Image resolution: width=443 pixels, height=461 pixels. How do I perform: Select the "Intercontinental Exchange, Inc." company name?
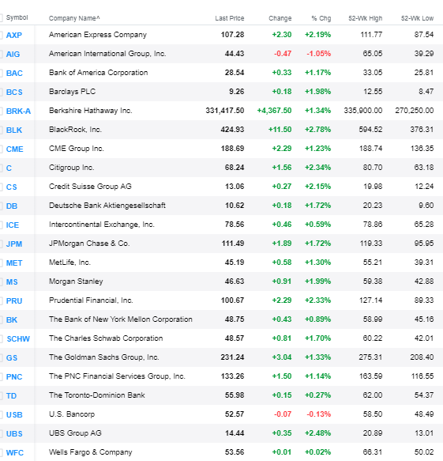pyautogui.click(x=102, y=225)
